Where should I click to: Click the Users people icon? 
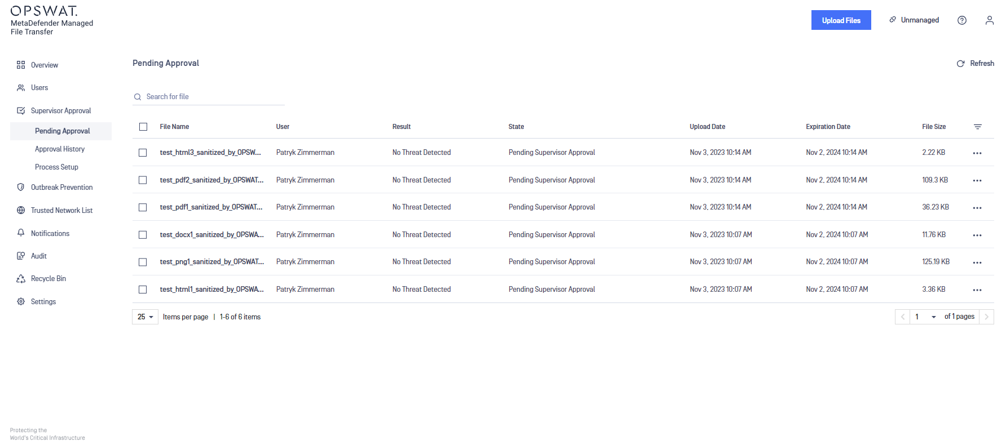(21, 88)
